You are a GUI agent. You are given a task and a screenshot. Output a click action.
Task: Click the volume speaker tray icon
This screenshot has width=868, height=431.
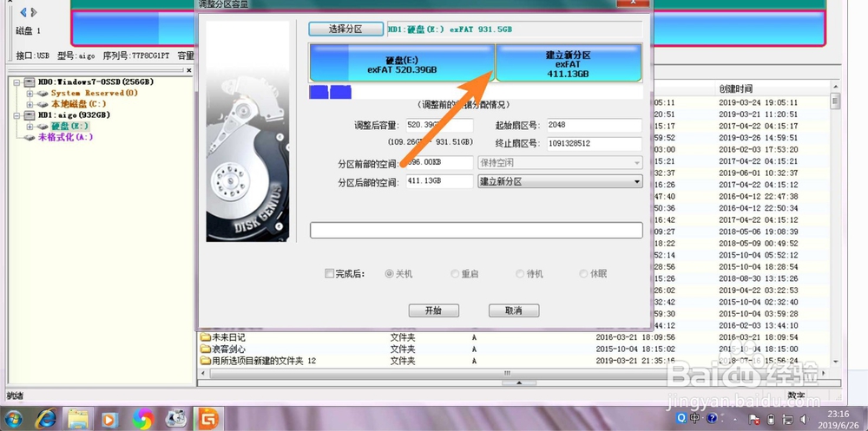pos(803,419)
